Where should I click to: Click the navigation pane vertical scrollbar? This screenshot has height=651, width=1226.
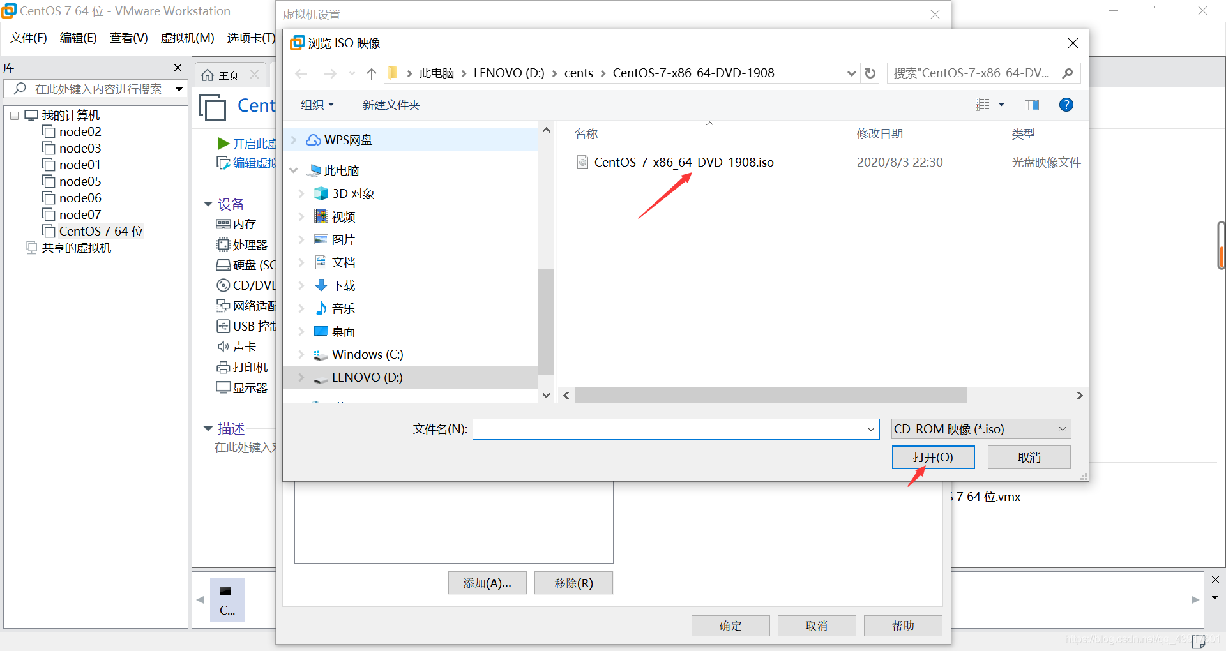coord(546,322)
